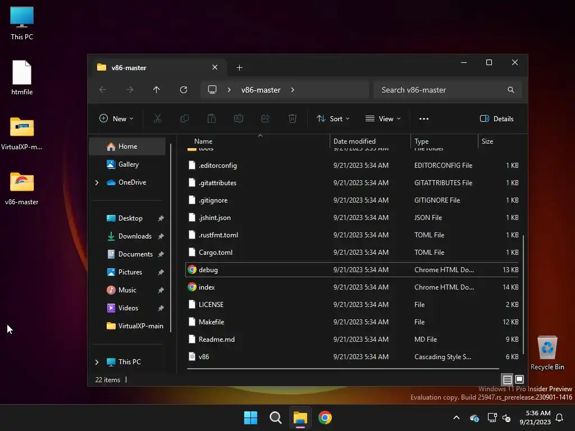Open the New dropdown
575x431 pixels.
click(x=116, y=118)
